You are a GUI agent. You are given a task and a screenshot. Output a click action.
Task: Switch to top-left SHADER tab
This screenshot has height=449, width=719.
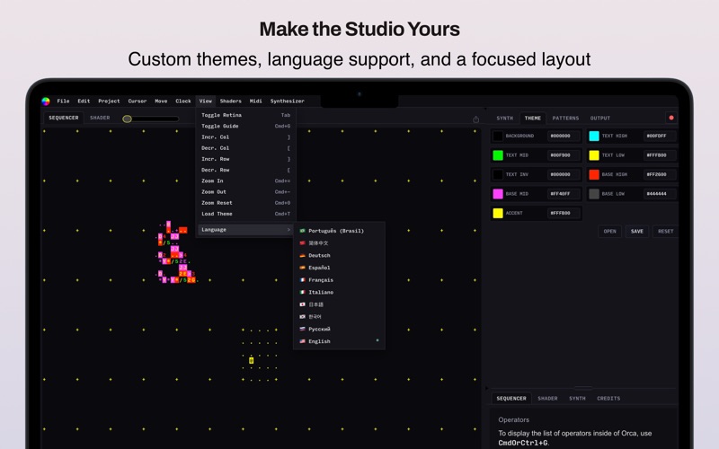100,118
